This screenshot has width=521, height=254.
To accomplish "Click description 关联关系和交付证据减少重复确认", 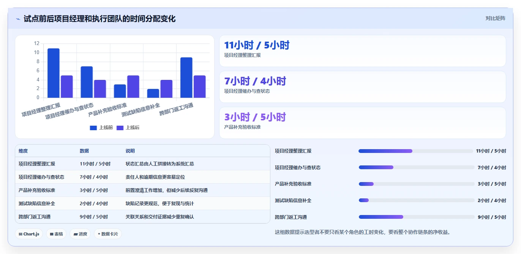I will [x=160, y=217].
